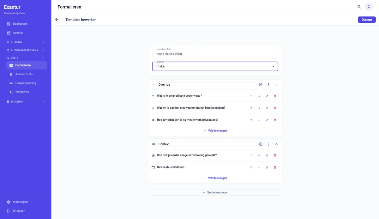
Task: Move "Wat wil je aan het eind" question up
Action: [251, 108]
